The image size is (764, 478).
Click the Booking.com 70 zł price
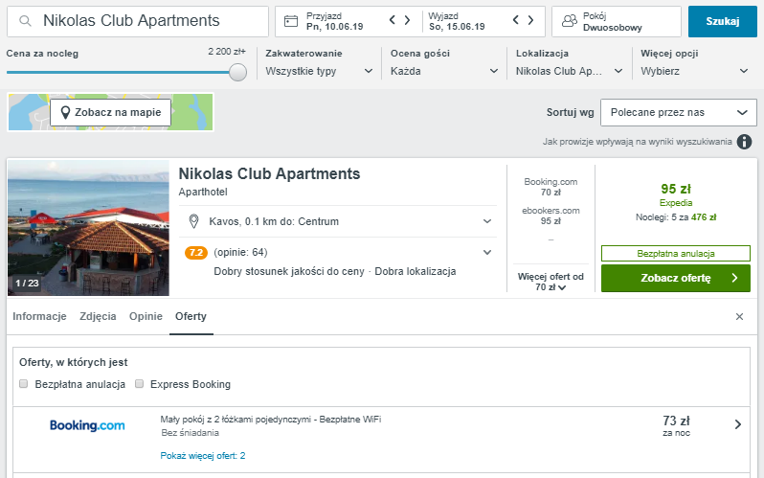pos(551,187)
